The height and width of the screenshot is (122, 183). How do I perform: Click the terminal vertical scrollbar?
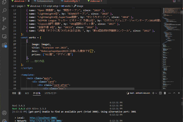coord(182,103)
